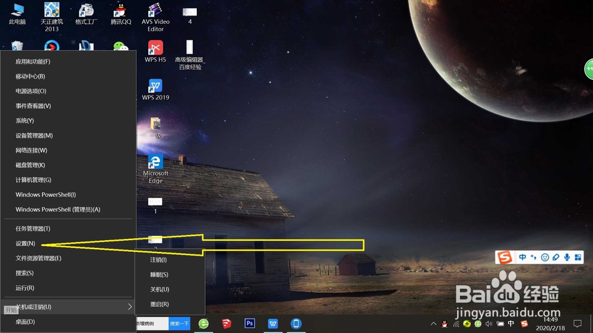Image resolution: width=593 pixels, height=333 pixels.
Task: Click the Sogou logo on floating bar
Action: pos(505,257)
